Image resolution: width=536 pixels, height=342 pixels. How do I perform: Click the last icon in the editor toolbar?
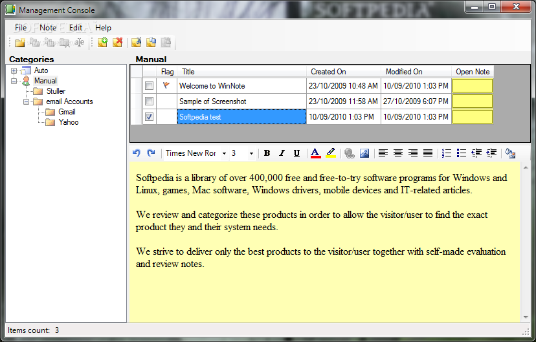point(510,153)
